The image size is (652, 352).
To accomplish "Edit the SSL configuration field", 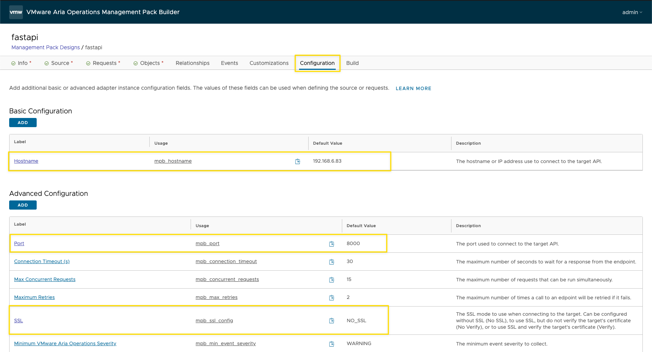I will pos(18,321).
